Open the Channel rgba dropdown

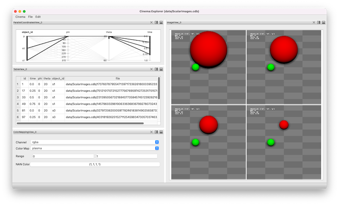tap(95, 142)
